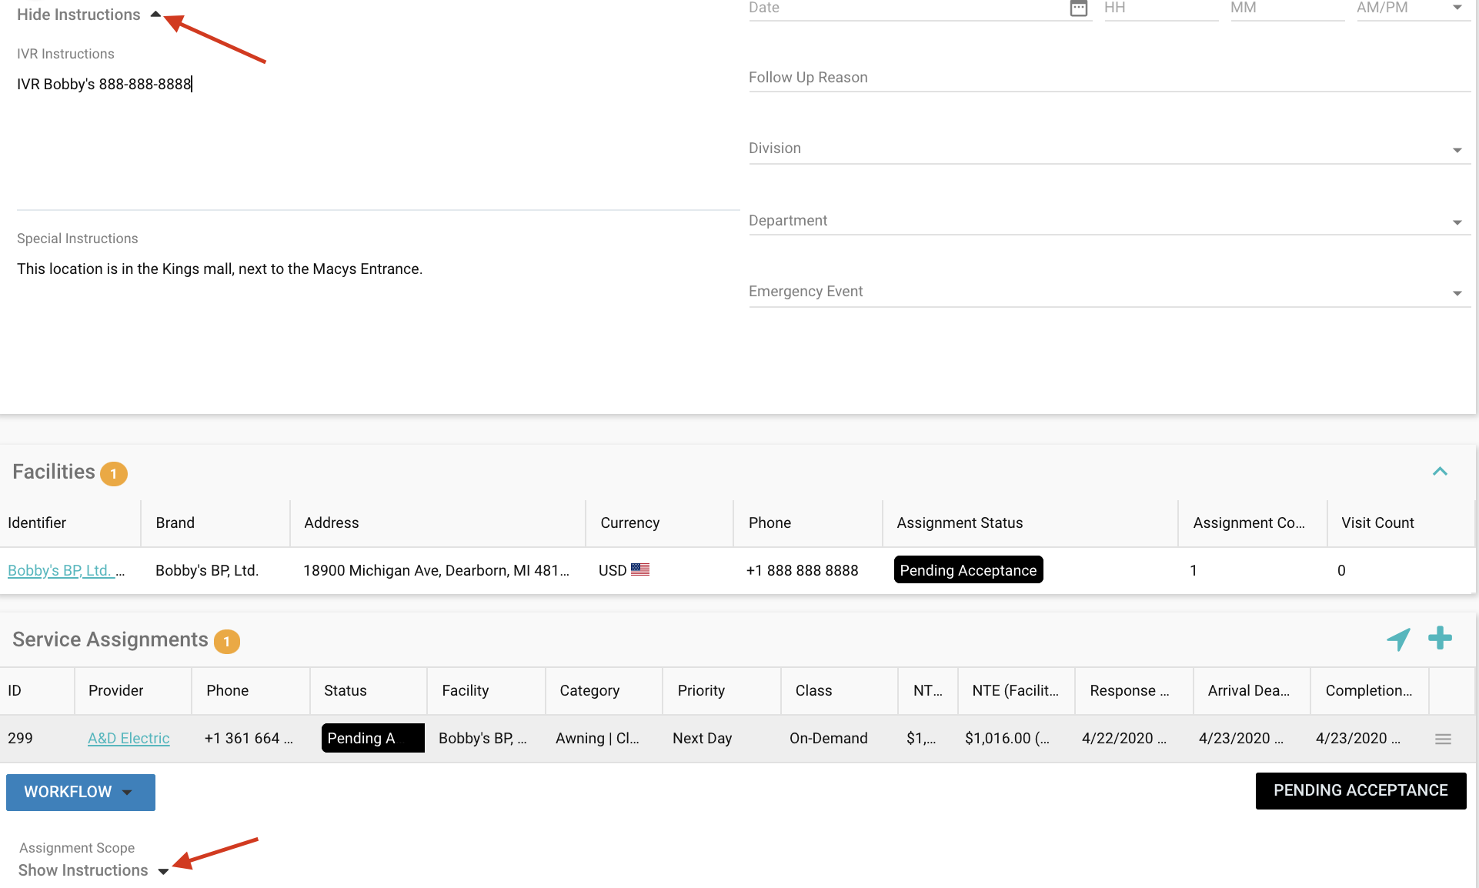Image resolution: width=1479 pixels, height=888 pixels.
Task: Open the WORKFLOW menu
Action: click(80, 792)
